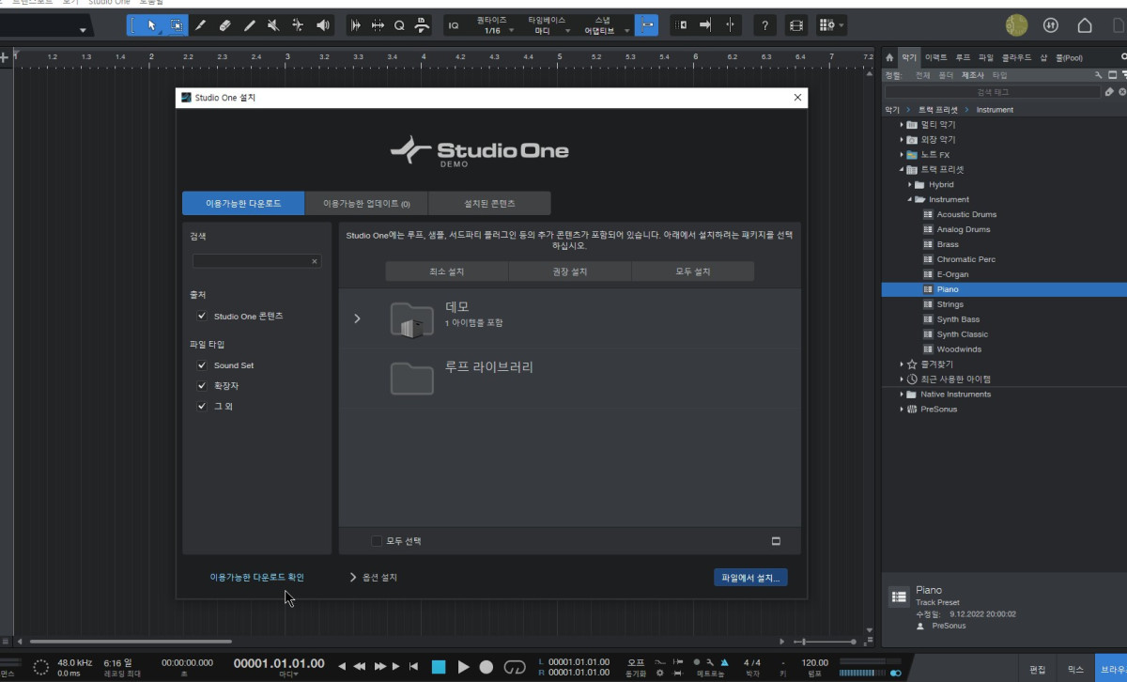The width and height of the screenshot is (1127, 682).
Task: Choose the Mute tool
Action: coord(273,25)
